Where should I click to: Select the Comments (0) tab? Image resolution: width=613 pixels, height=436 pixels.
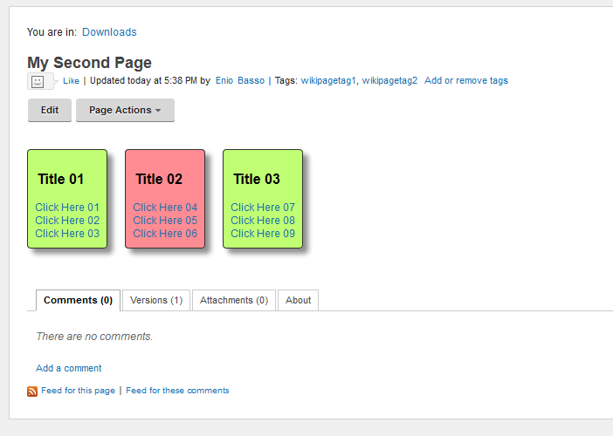[x=79, y=300]
